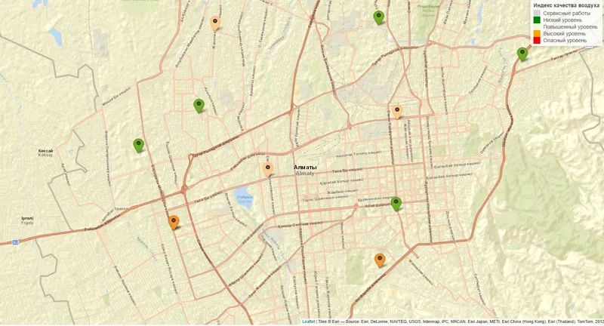Click the Алматы city label on the map
Viewport: 604px width, 326px height.
306,168
